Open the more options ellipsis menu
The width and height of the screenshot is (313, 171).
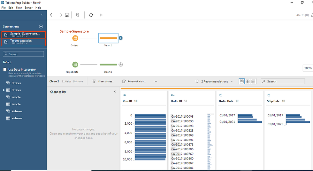click(155, 81)
